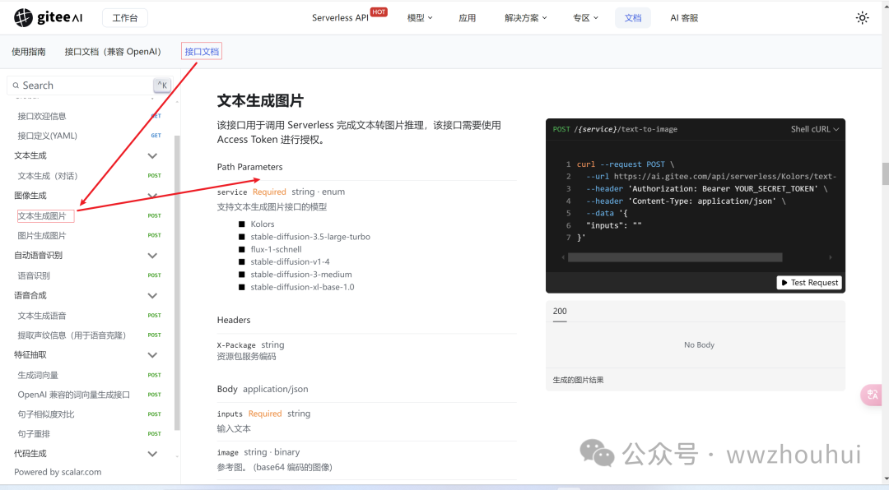
Task: Open AI 客服 in top navigation
Action: 684,18
